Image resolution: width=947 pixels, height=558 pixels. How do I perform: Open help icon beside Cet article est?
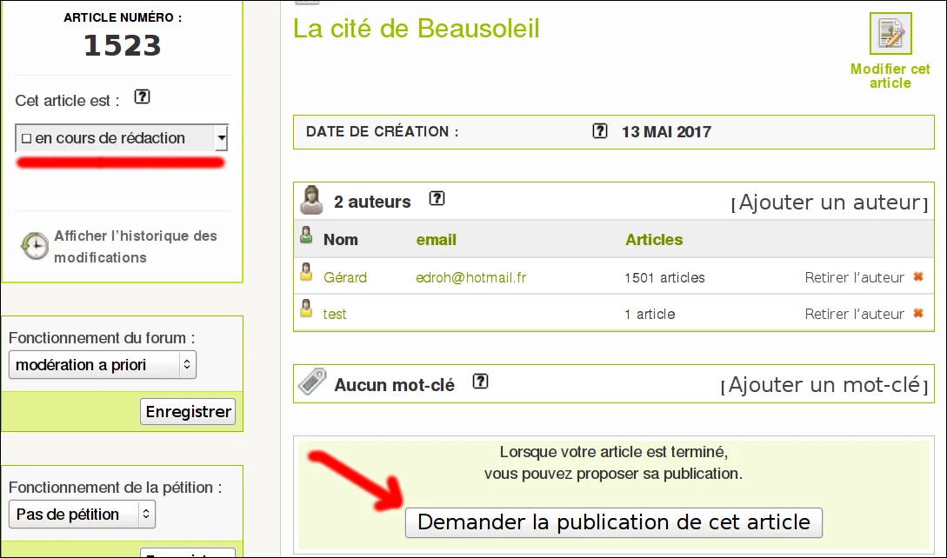[142, 96]
